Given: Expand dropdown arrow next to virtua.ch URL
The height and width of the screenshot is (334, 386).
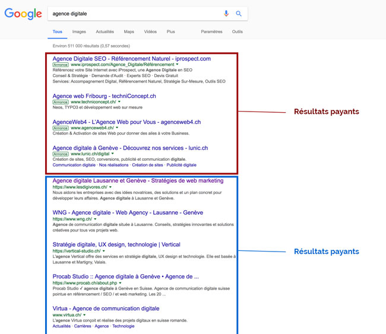Looking at the screenshot, I should (x=84, y=315).
